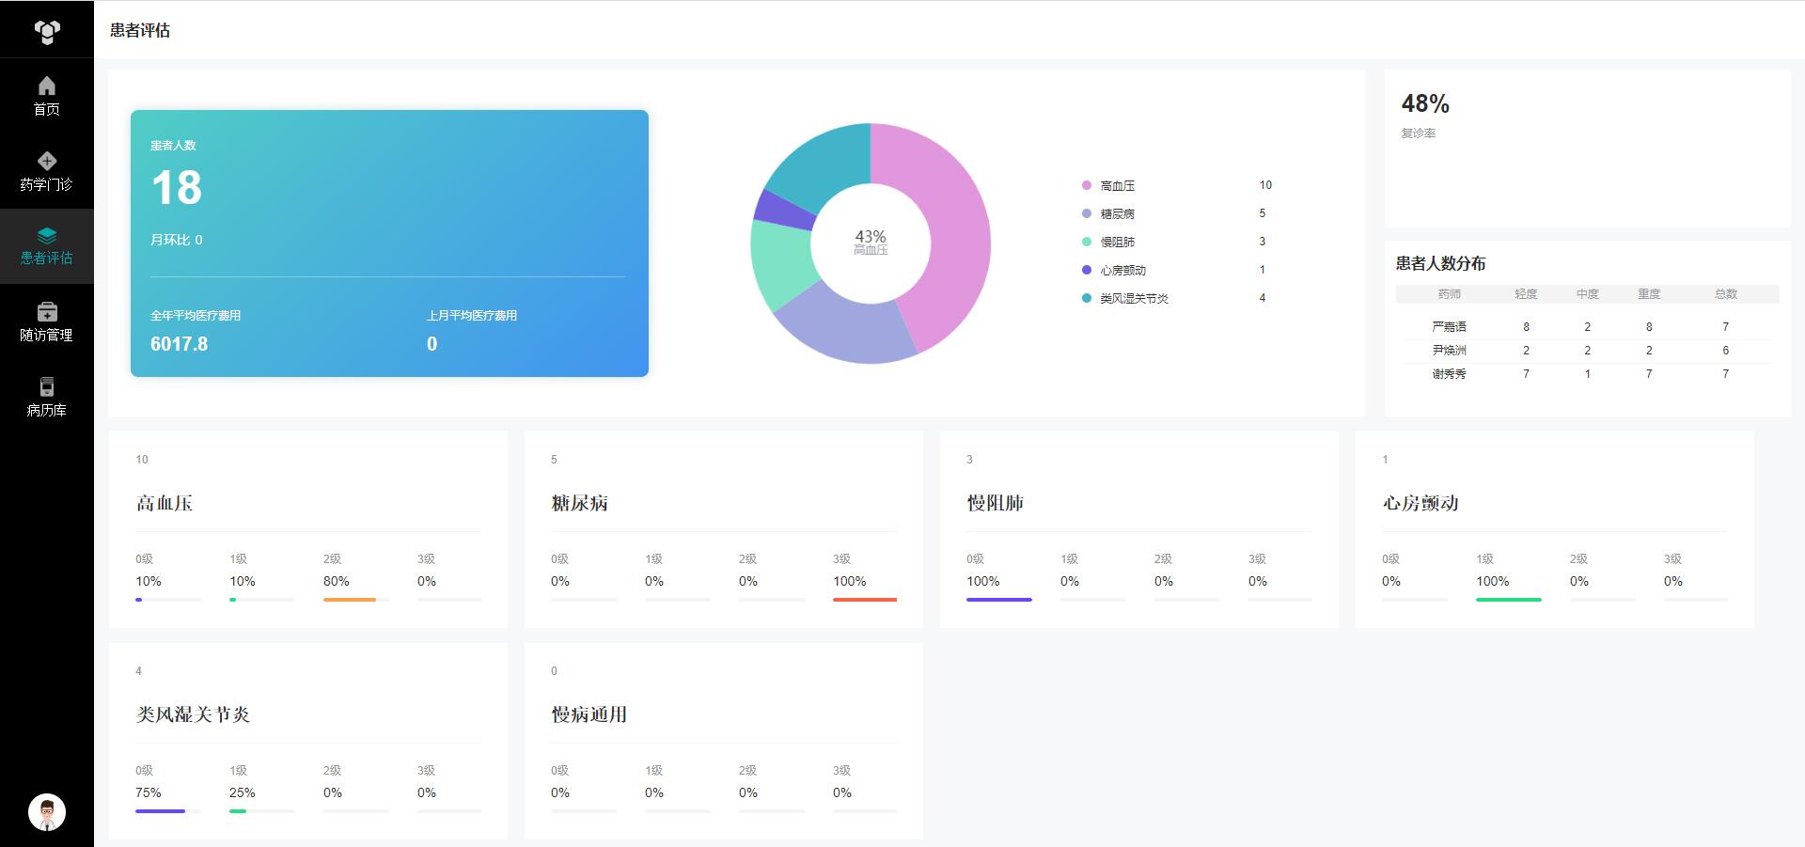This screenshot has height=847, width=1805.
Task: Select pharmacist 严嘉语 table row
Action: pos(1449,327)
